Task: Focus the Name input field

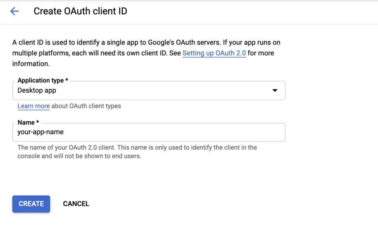Action: [x=149, y=132]
